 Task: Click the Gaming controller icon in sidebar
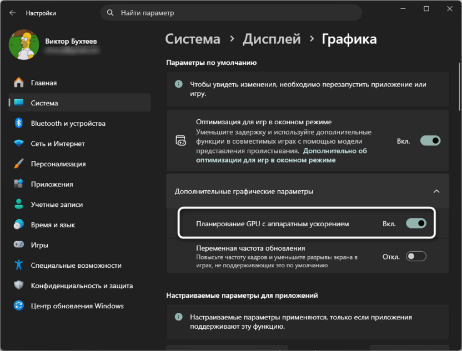(18, 245)
